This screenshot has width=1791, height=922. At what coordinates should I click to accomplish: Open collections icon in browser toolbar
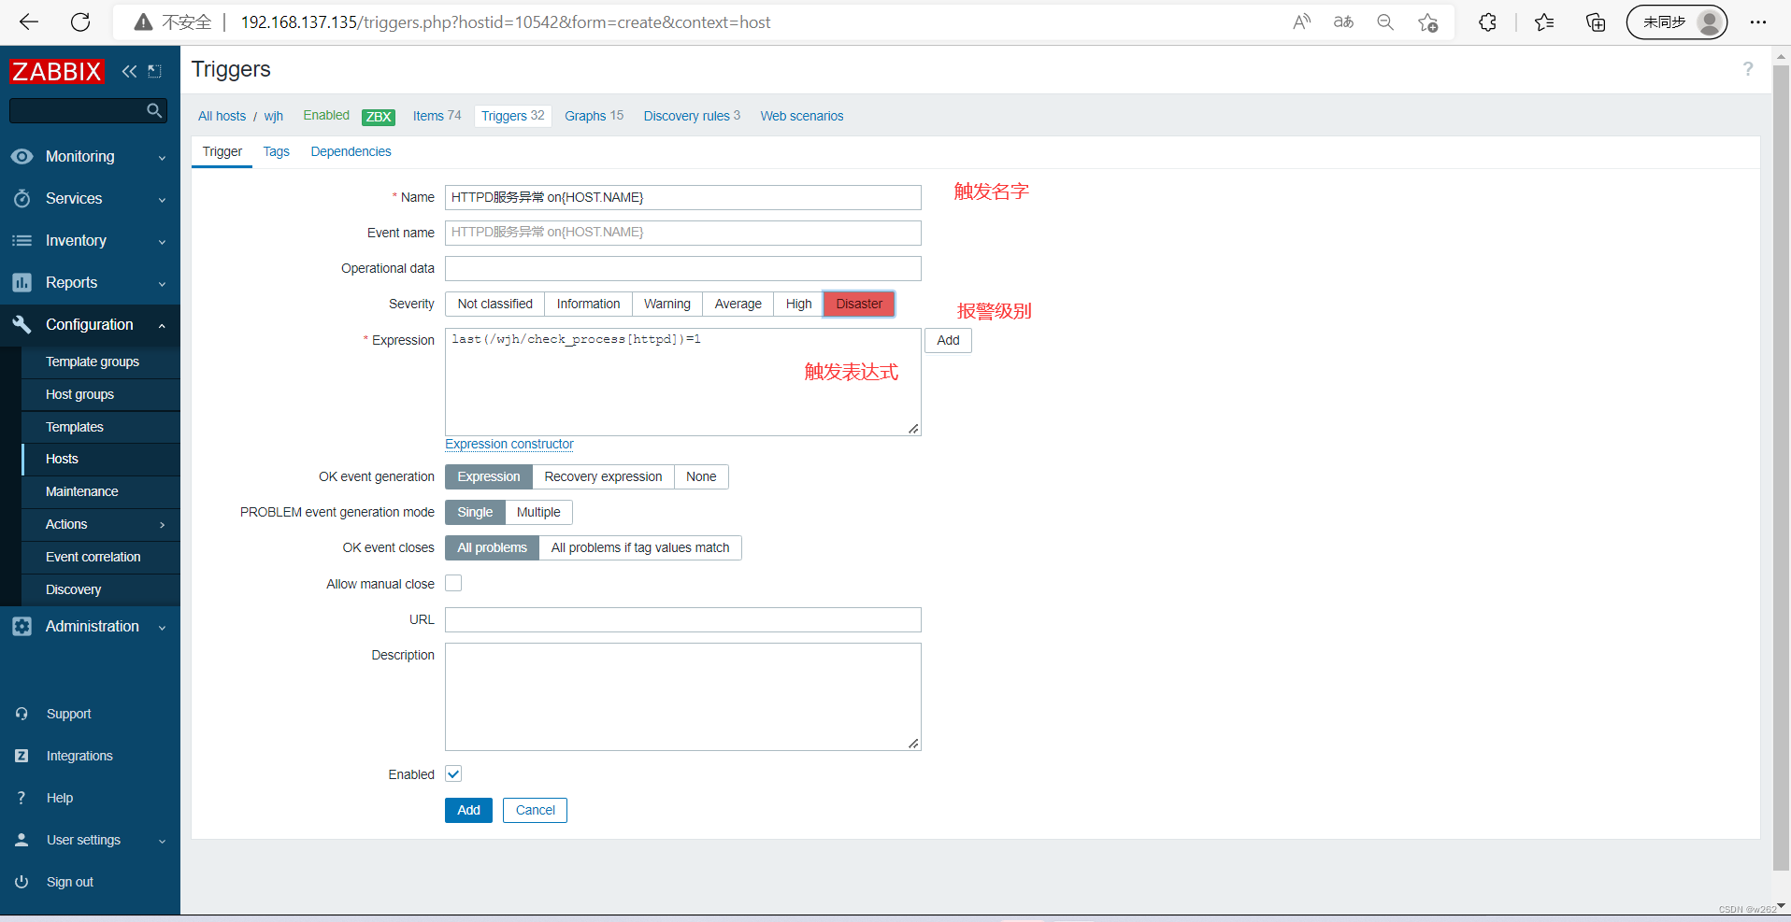coord(1596,22)
